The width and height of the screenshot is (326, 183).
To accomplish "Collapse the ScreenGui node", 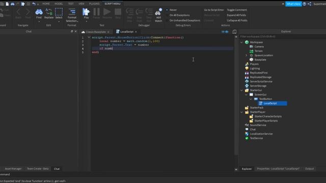I will (247, 95).
